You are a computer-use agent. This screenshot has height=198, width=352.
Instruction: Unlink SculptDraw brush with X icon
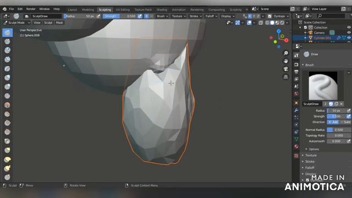pyautogui.click(x=342, y=104)
